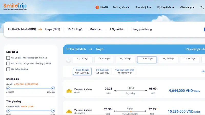Click the left plane handle of price slider
The width and height of the screenshot is (205, 115).
tap(8, 88)
